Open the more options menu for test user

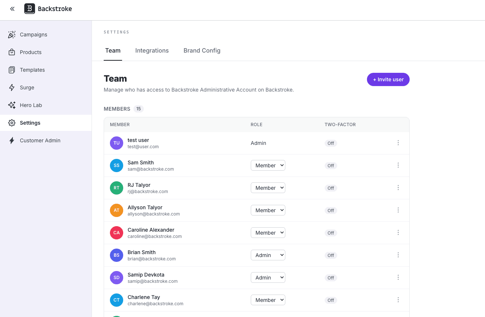pos(398,143)
